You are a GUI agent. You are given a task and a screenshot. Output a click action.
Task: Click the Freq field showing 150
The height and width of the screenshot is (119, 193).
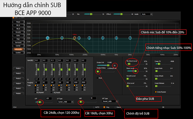coord(53,82)
